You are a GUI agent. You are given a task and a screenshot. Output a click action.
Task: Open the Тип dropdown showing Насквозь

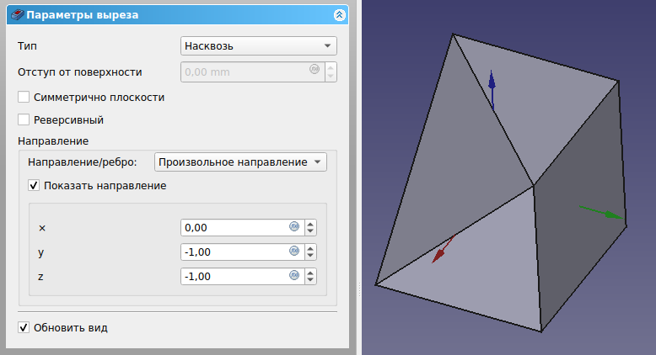click(x=259, y=46)
